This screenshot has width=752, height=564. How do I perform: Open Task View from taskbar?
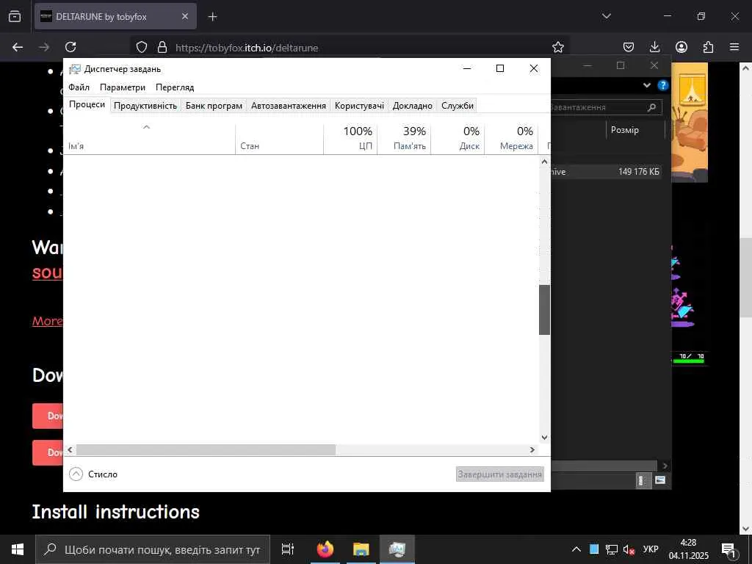(287, 549)
